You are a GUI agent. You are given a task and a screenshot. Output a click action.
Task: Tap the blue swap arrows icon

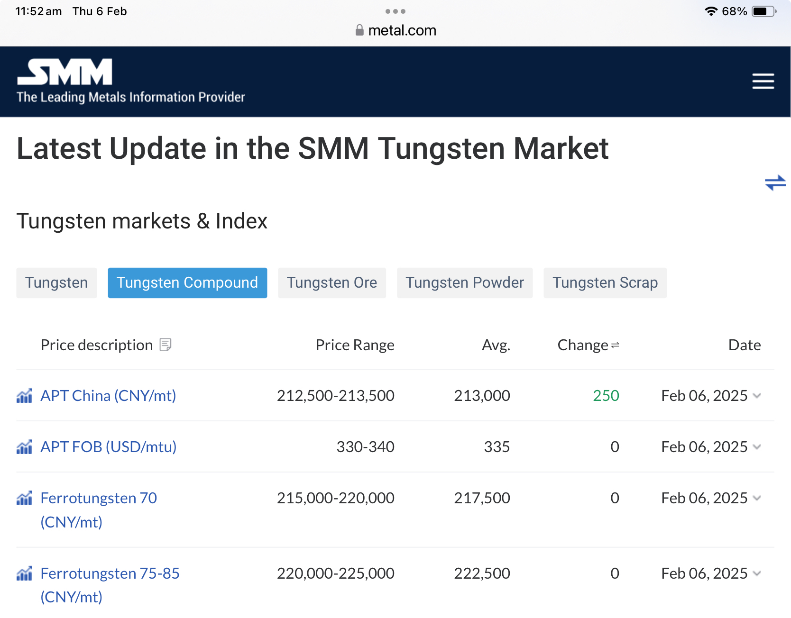[x=775, y=182]
